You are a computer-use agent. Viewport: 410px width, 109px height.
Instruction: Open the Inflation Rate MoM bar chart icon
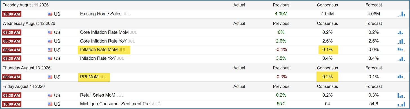(x=402, y=50)
